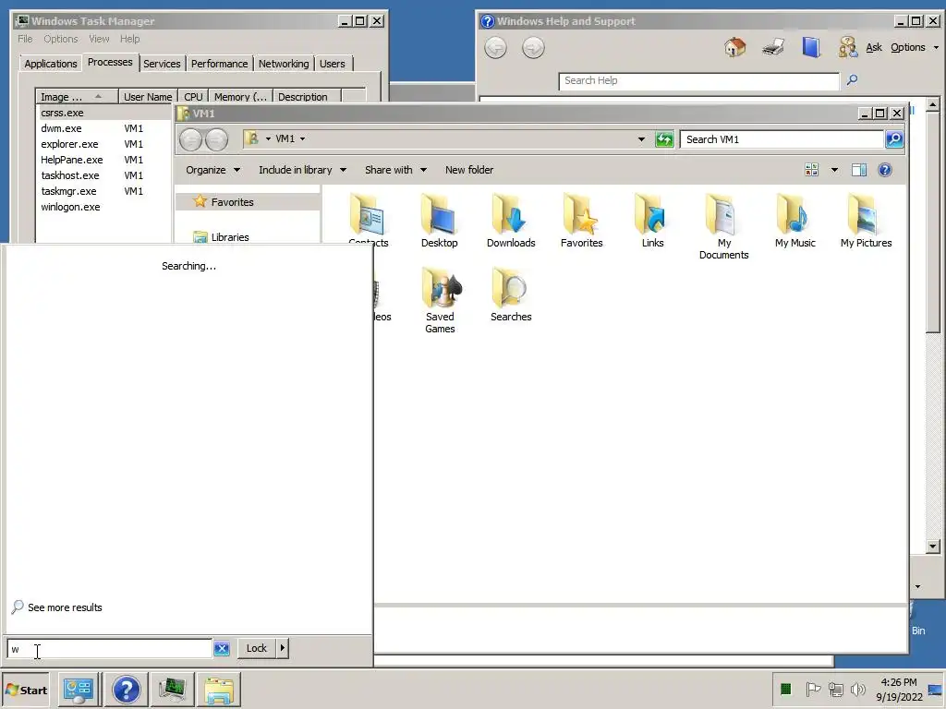Open the Lock button's arrow menu
Screen dimensions: 946x709
point(283,648)
